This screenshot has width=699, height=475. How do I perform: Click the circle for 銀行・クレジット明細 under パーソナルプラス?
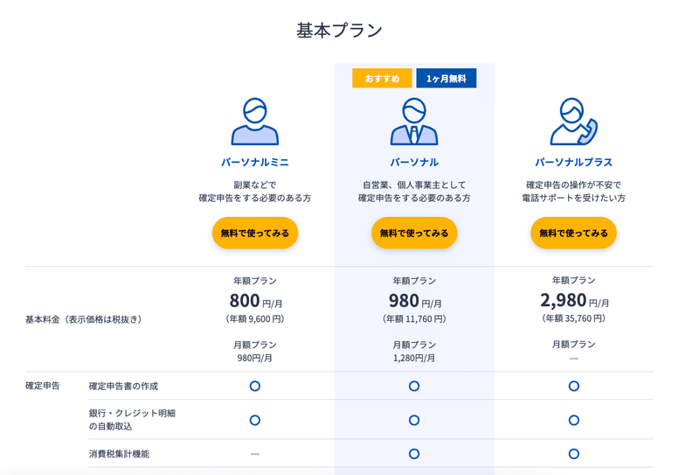[x=574, y=420]
